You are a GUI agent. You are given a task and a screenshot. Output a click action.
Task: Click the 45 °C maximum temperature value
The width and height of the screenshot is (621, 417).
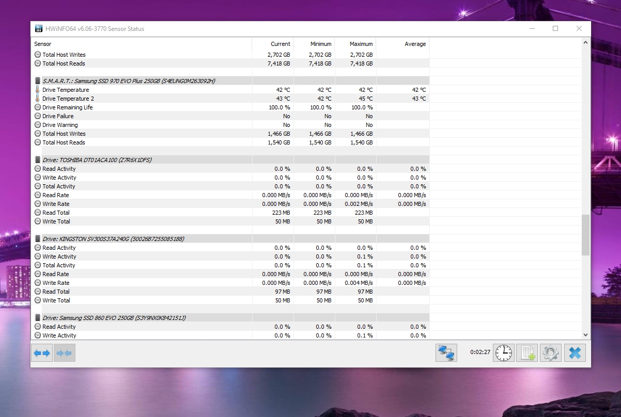(x=365, y=99)
